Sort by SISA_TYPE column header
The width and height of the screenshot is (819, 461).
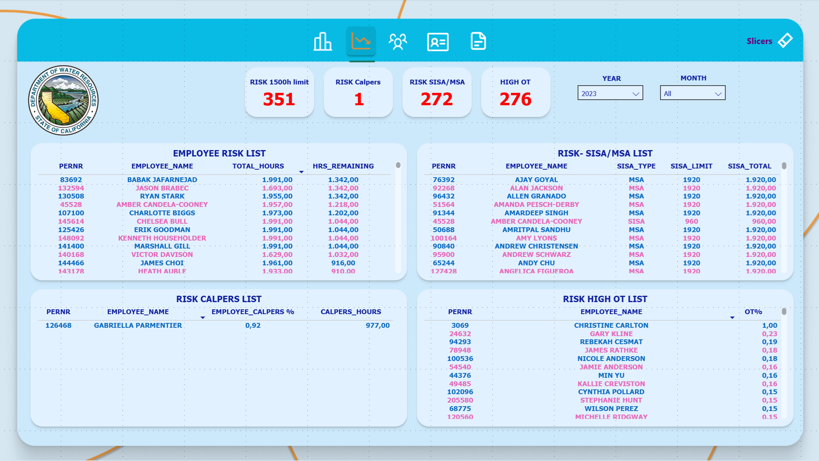(636, 166)
